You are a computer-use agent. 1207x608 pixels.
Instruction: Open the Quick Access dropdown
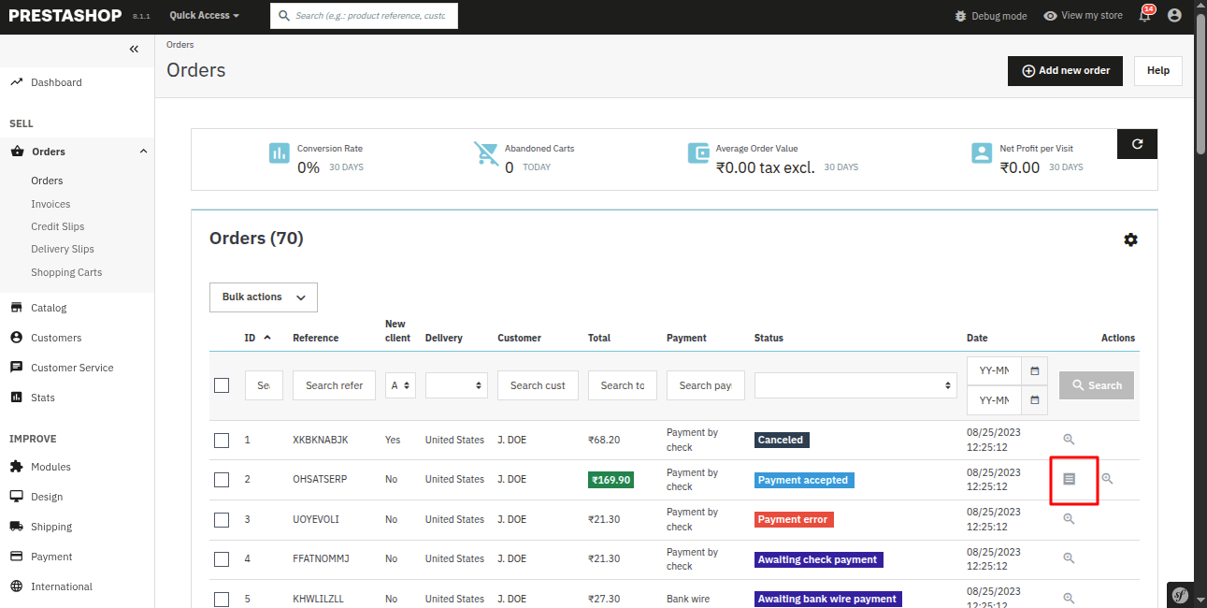(204, 16)
